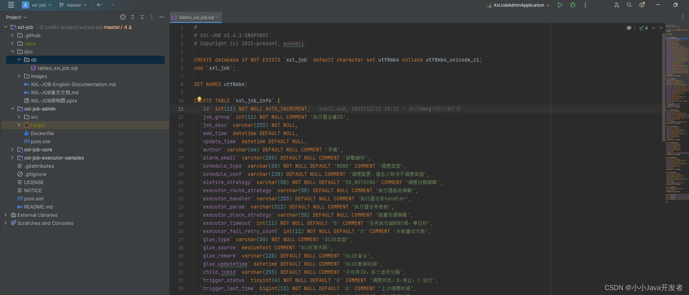Image resolution: width=689 pixels, height=295 pixels.
Task: Select the Dockerfile in xxl-job-admin
Action: pyautogui.click(x=39, y=133)
